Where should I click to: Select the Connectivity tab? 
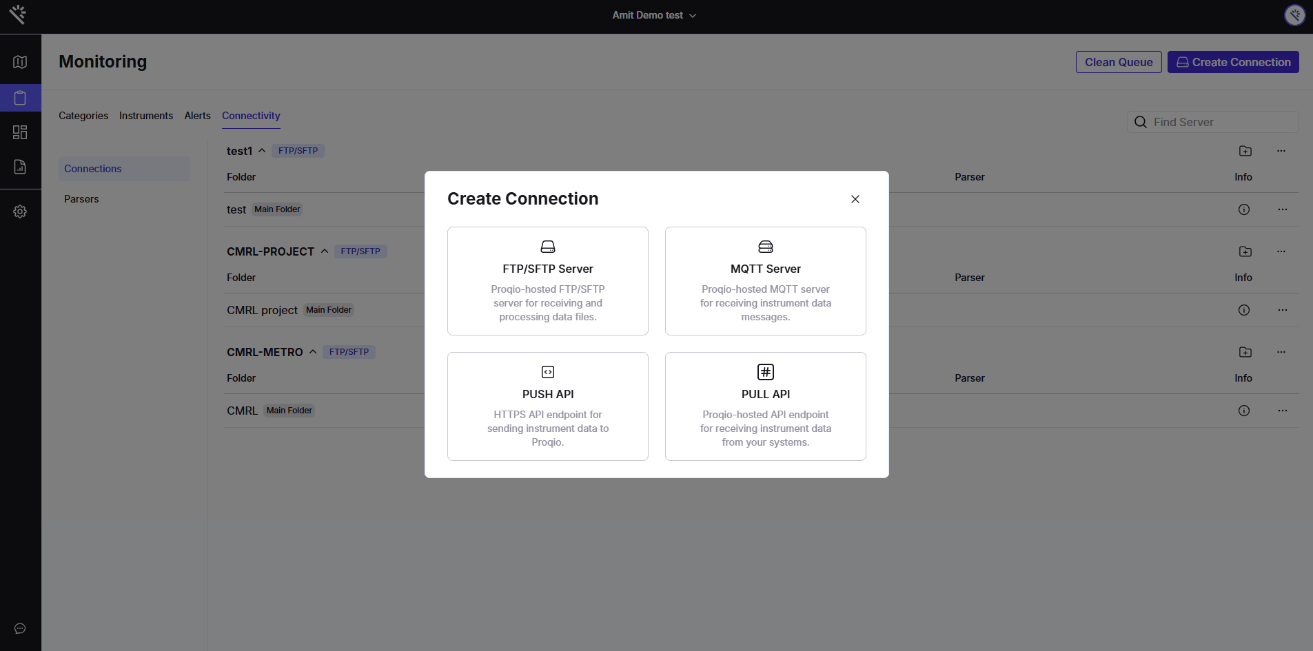251,116
